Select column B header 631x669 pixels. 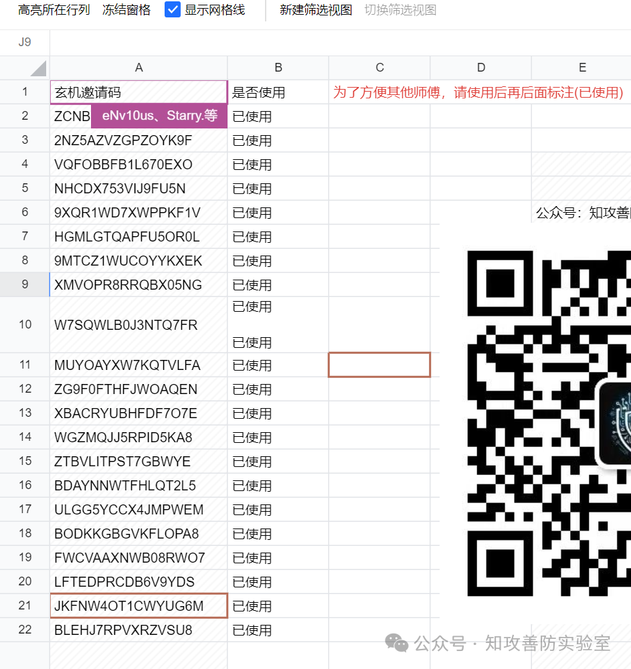[278, 68]
